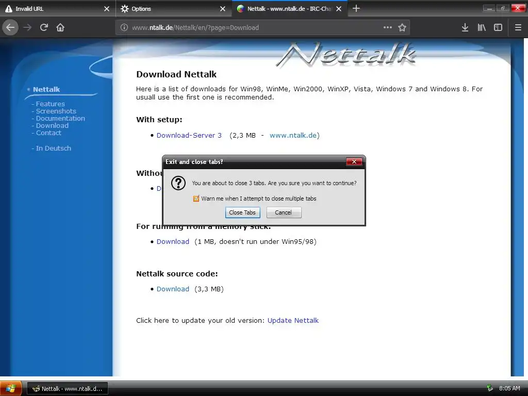Click the source code Download link
This screenshot has width=528, height=396.
[x=173, y=289]
